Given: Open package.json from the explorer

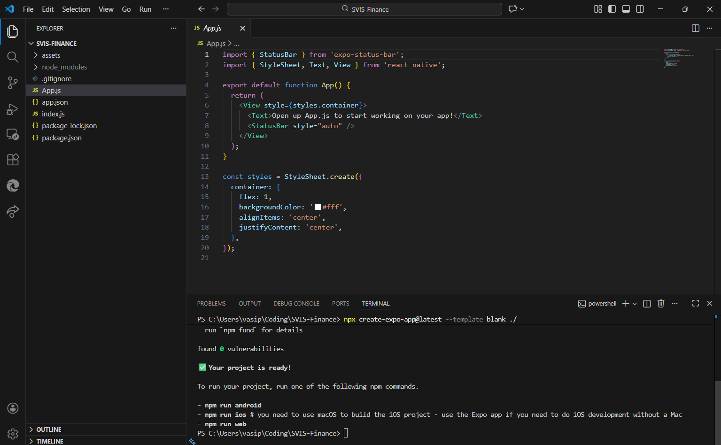Looking at the screenshot, I should coord(62,138).
